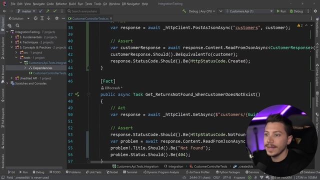This screenshot has width=320, height=180.
Task: Expand the 3. Fundamentals folder
Action: pyautogui.click(x=12, y=37)
